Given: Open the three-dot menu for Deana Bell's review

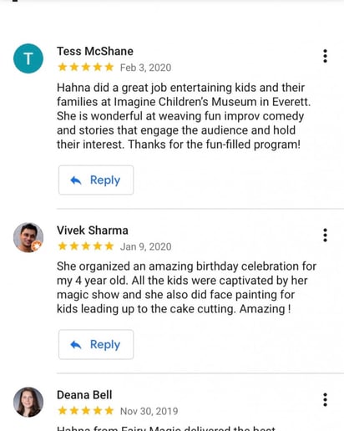Looking at the screenshot, I should pyautogui.click(x=325, y=400).
